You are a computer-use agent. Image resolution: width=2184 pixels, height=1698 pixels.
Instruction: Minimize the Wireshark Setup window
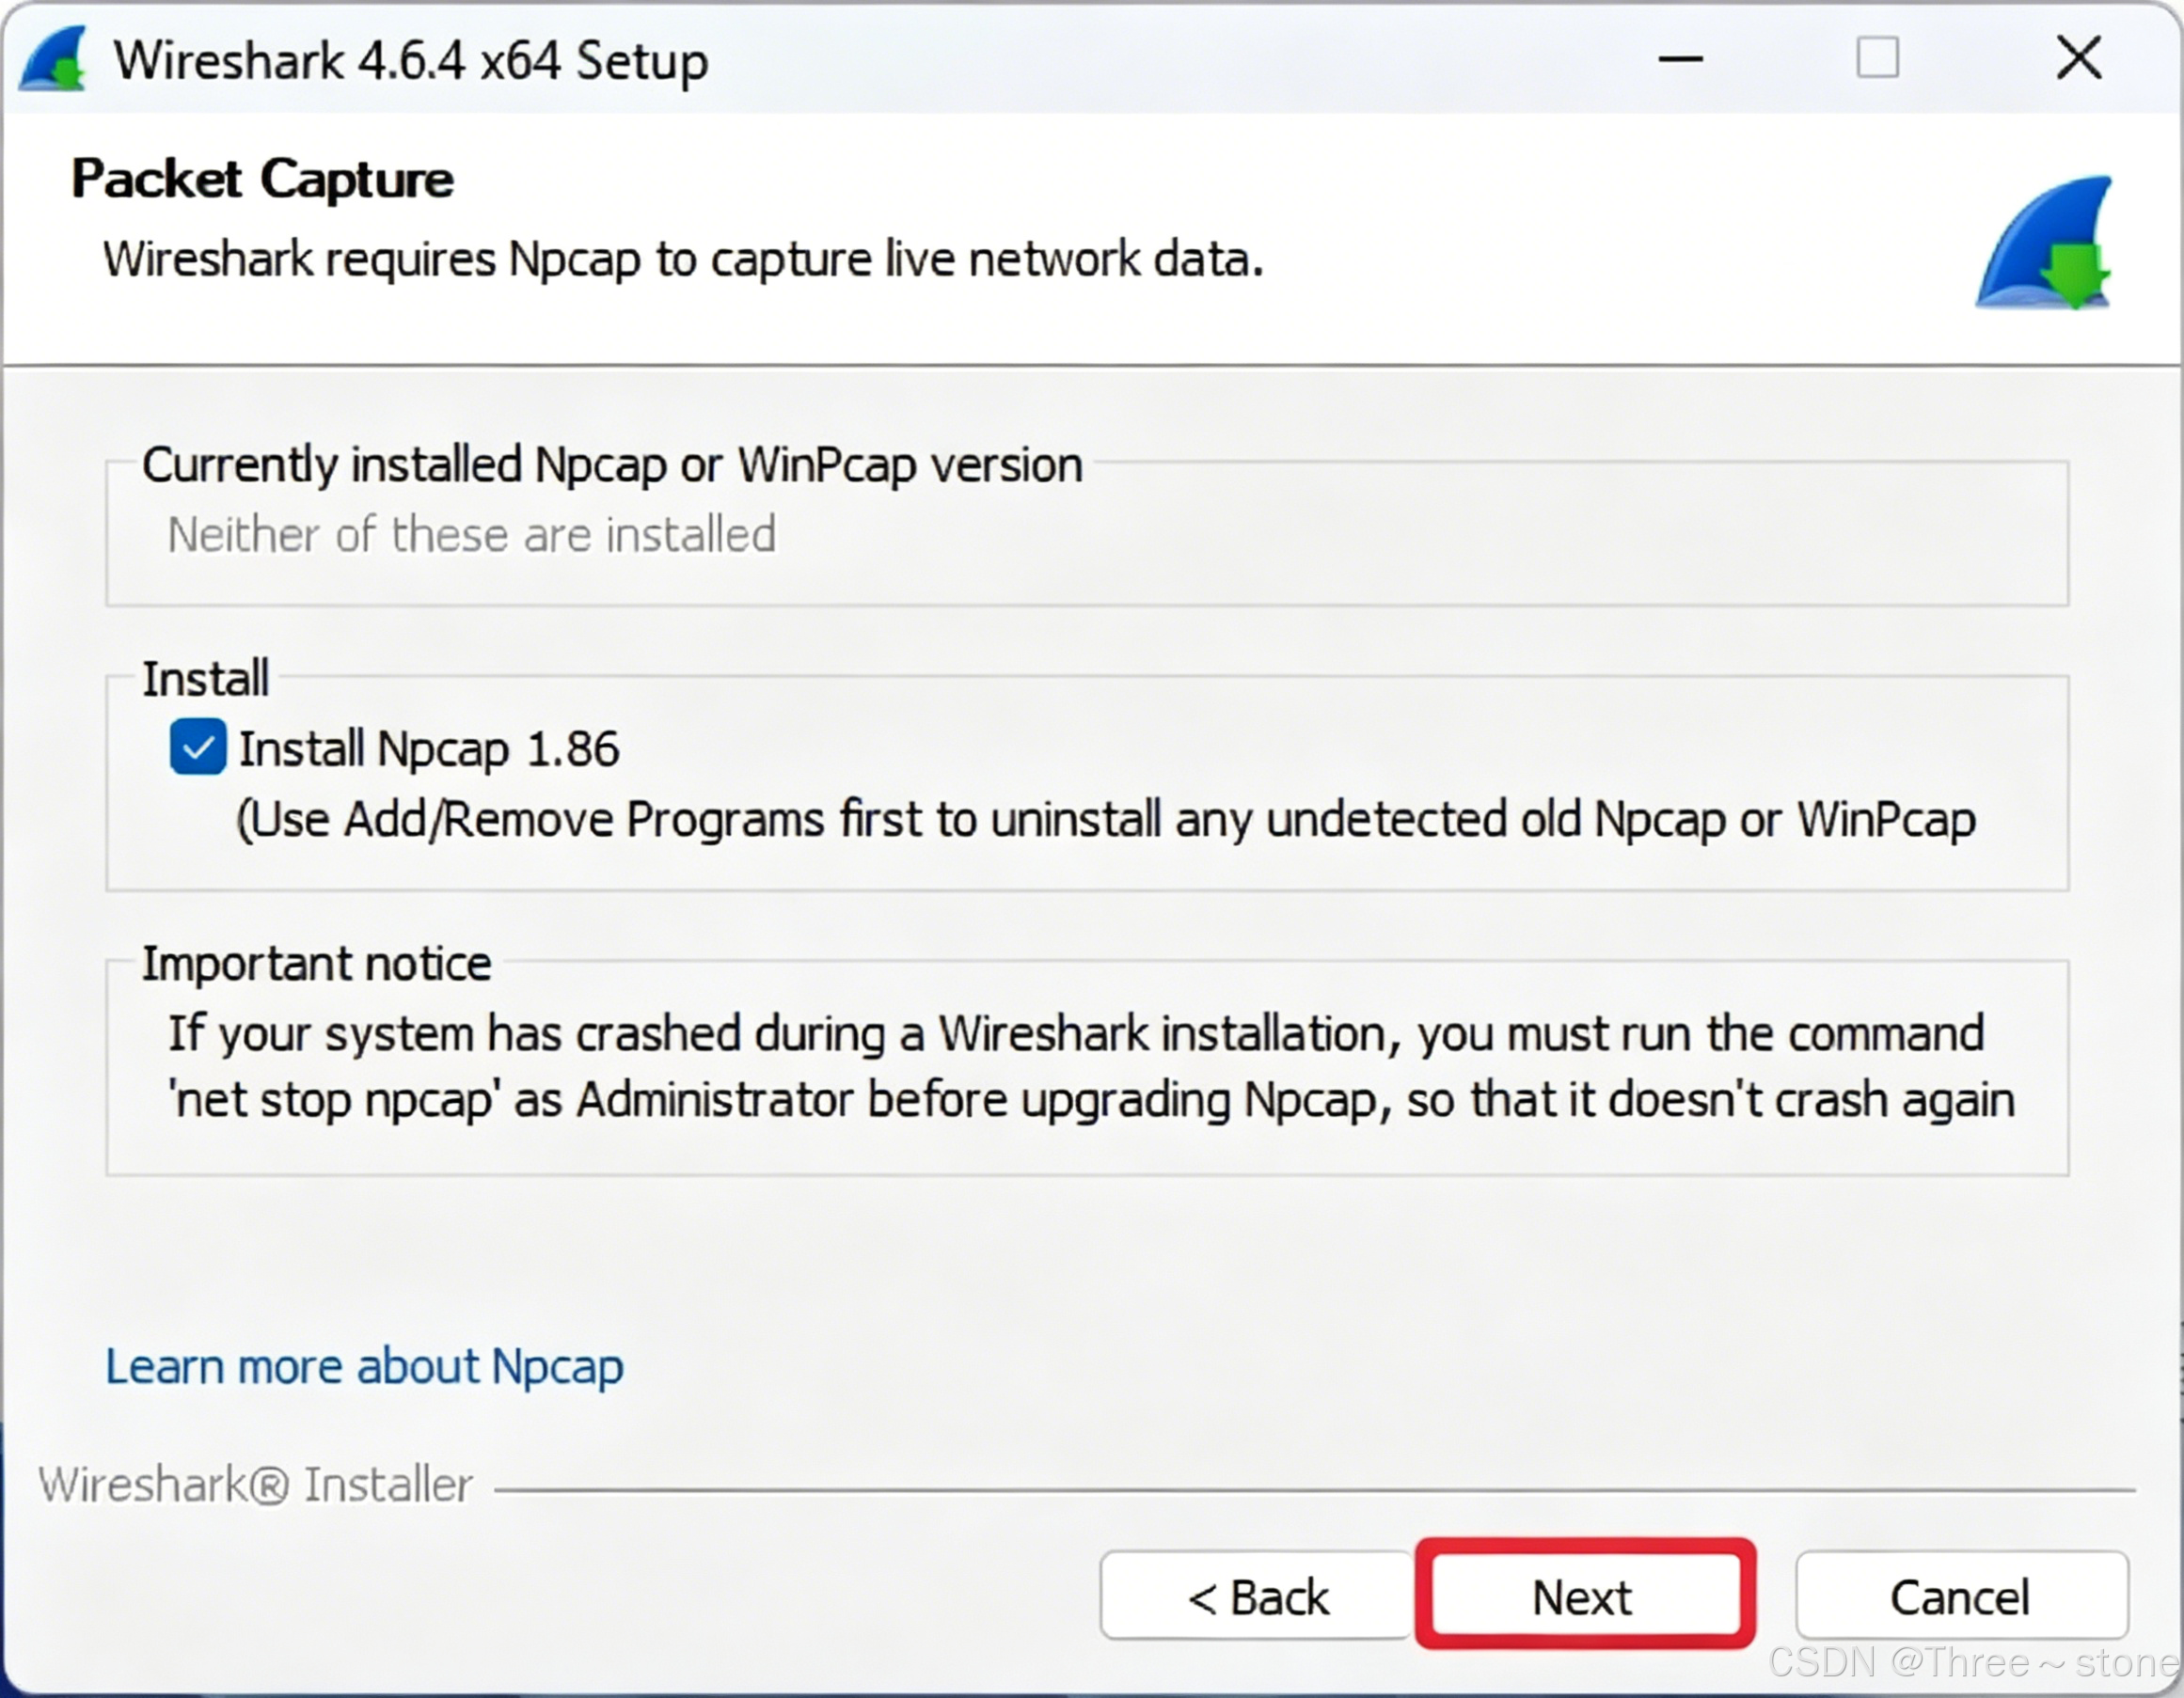pos(1680,58)
